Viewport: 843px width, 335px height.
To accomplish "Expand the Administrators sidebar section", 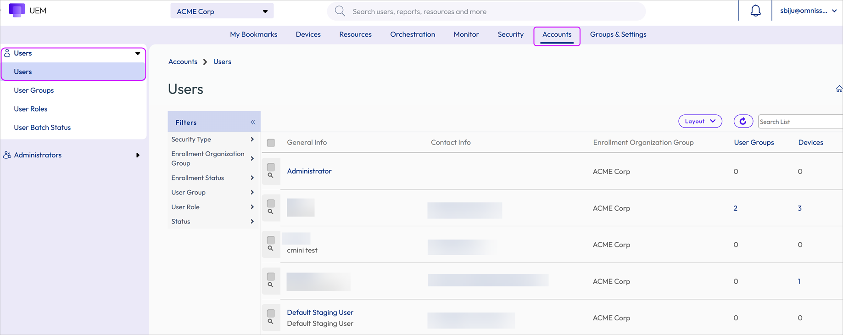I will tap(138, 155).
